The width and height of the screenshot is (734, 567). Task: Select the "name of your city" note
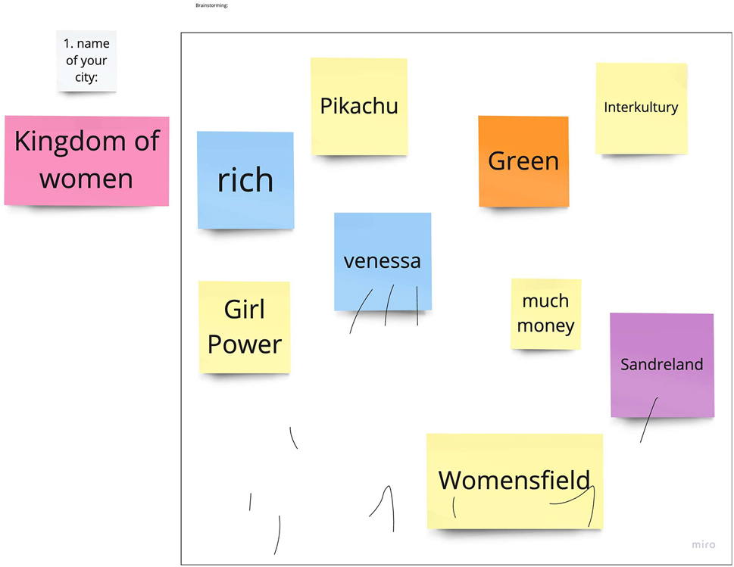[x=87, y=61]
